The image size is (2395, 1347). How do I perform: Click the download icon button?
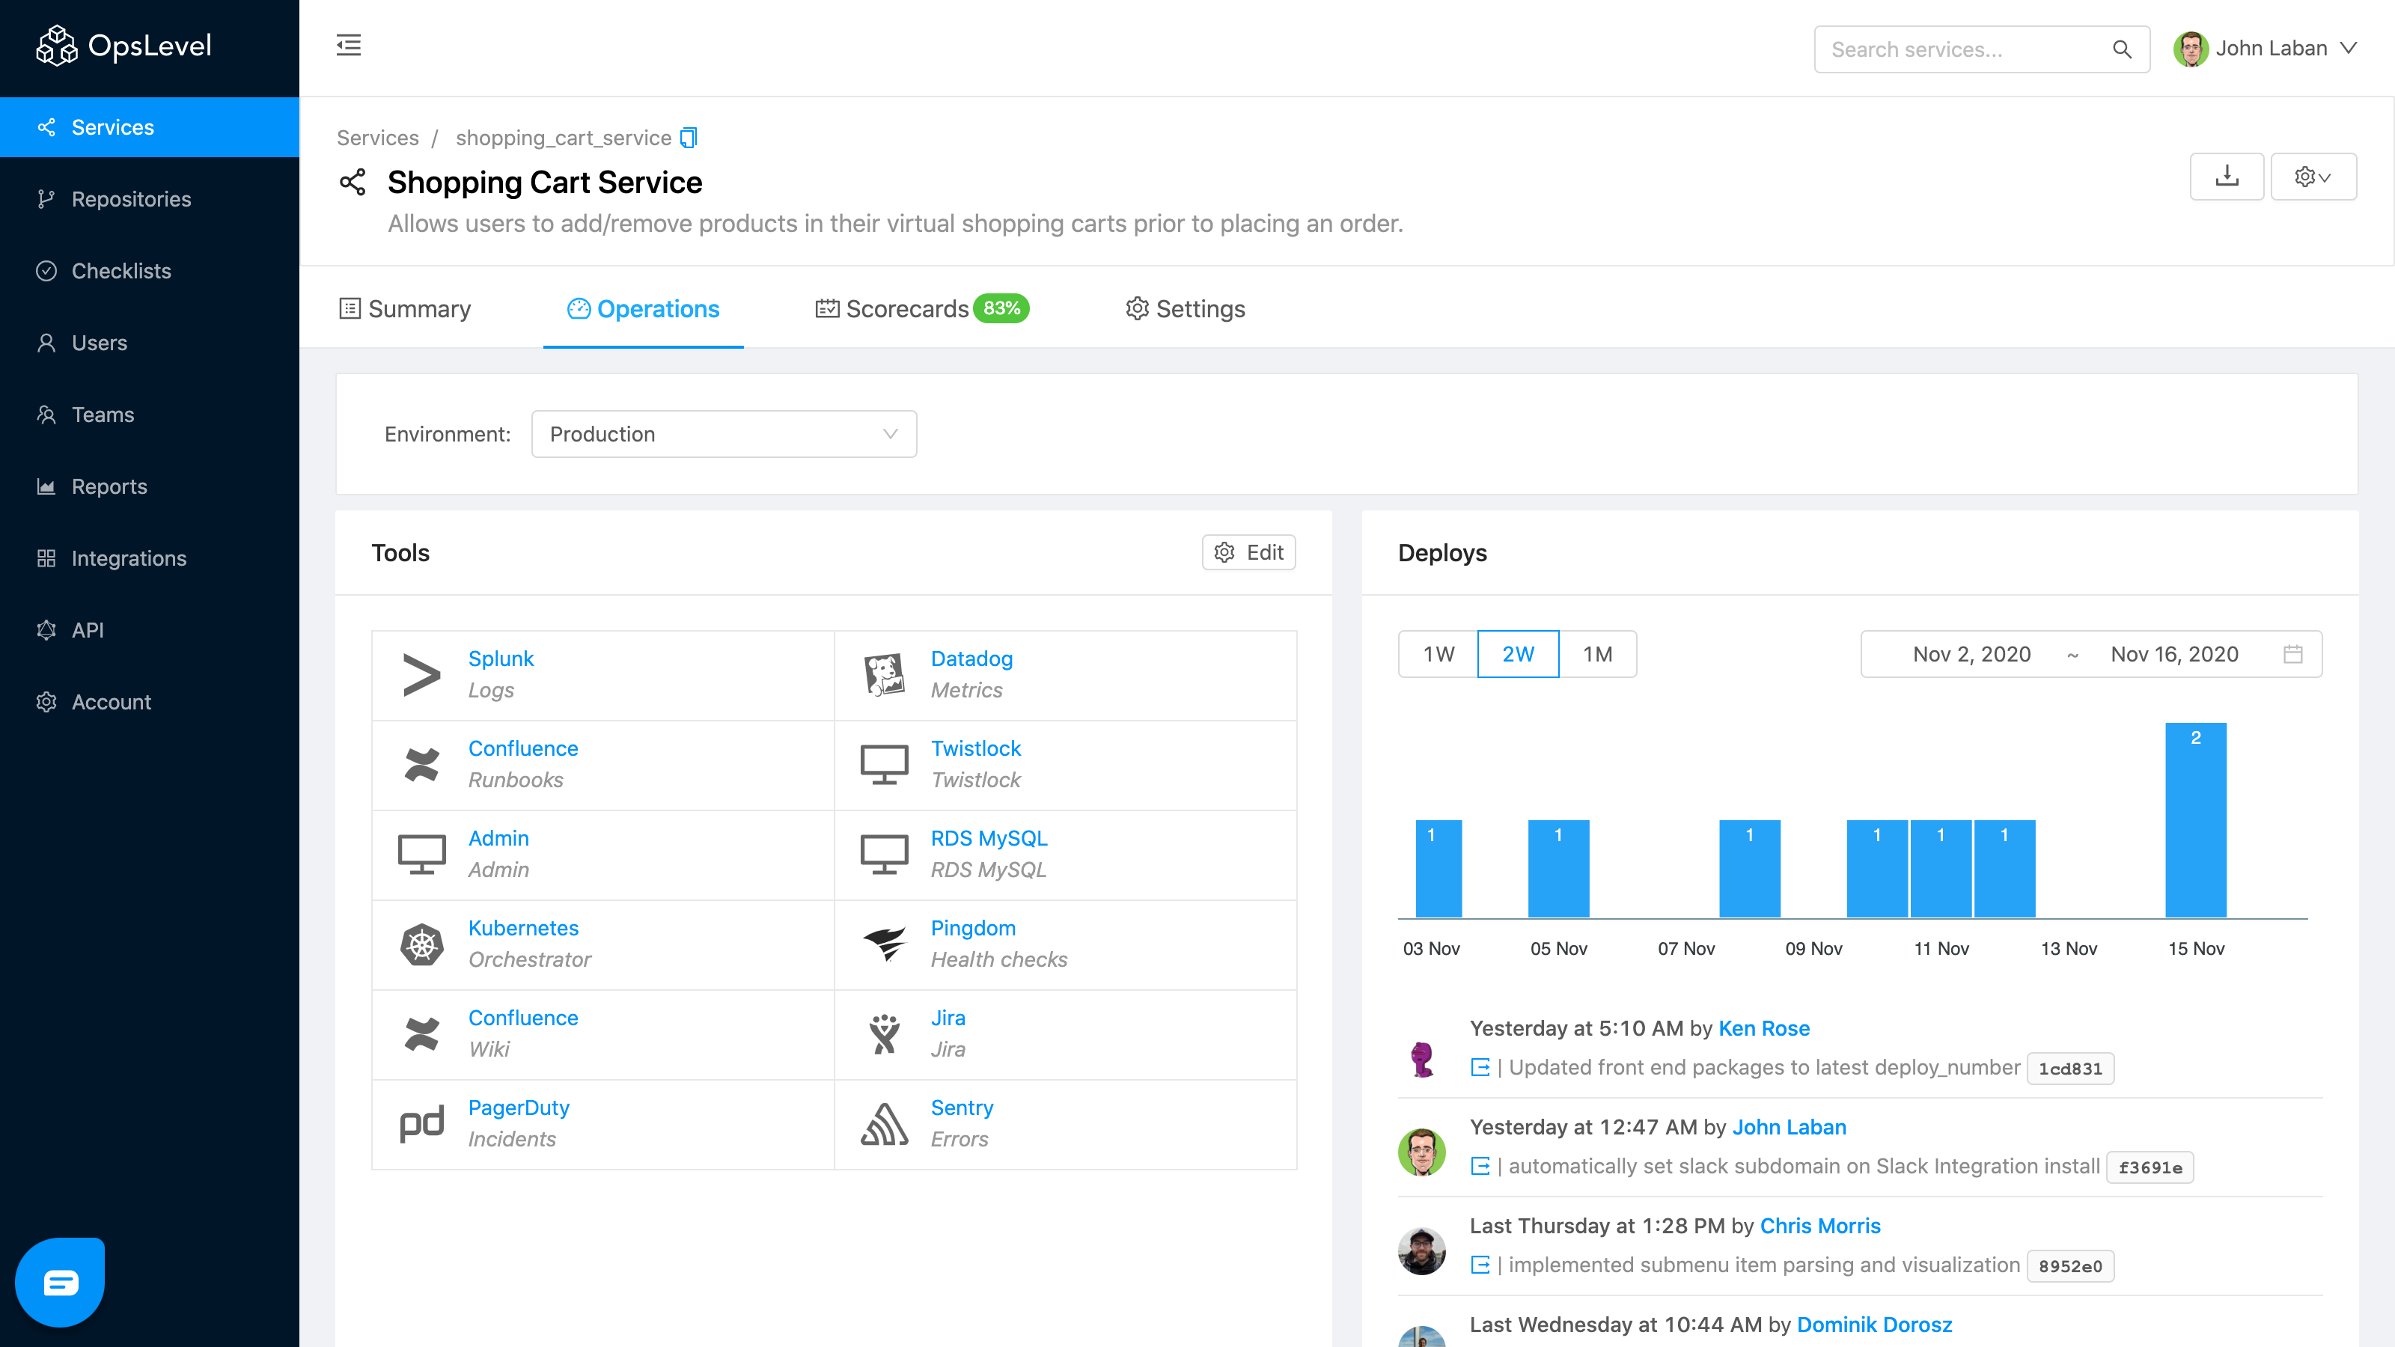pos(2226,177)
